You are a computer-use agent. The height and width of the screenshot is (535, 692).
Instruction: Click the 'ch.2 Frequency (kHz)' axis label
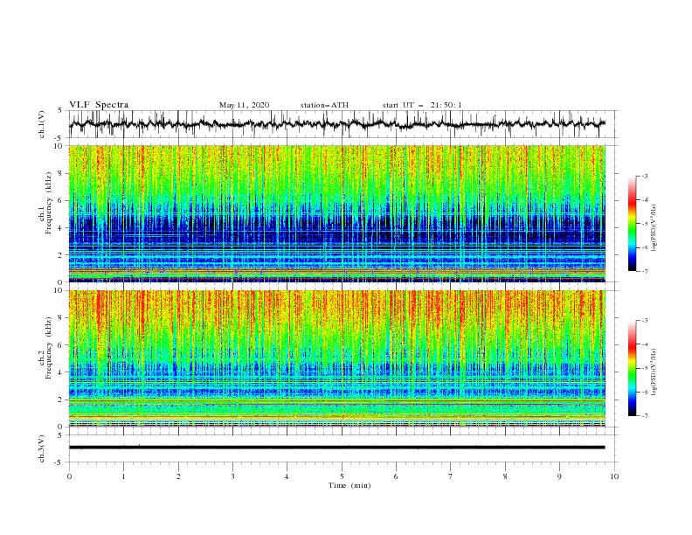coord(45,348)
